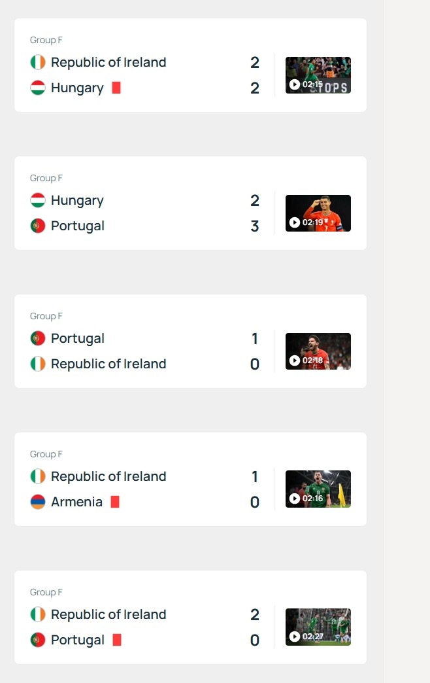The height and width of the screenshot is (683, 430).
Task: Click Ireland flag in the Ireland–Hungary match
Action: (38, 62)
